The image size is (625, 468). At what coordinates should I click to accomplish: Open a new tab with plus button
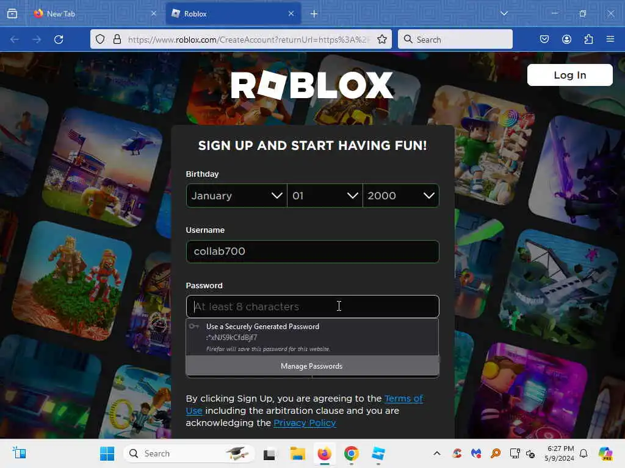tap(314, 14)
